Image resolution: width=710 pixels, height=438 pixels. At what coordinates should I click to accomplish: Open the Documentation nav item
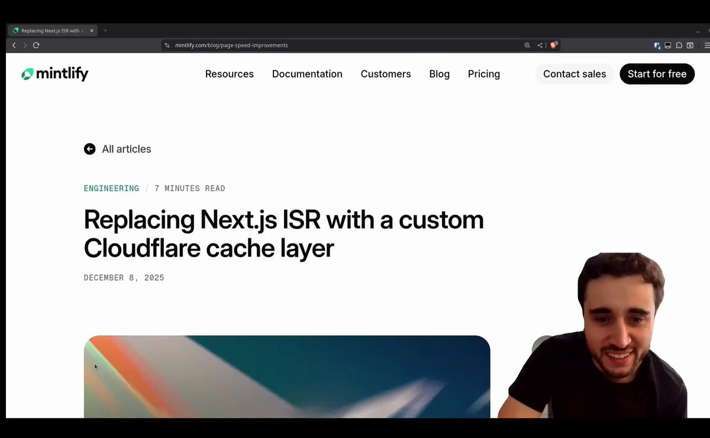(x=307, y=74)
